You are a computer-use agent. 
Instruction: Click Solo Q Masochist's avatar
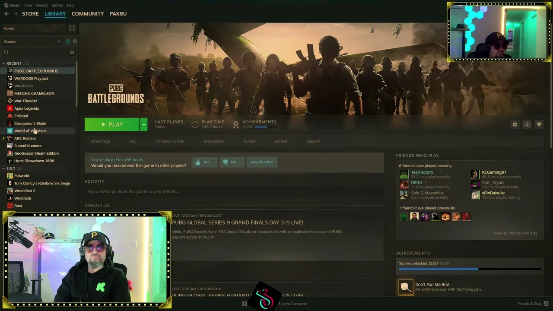click(404, 195)
